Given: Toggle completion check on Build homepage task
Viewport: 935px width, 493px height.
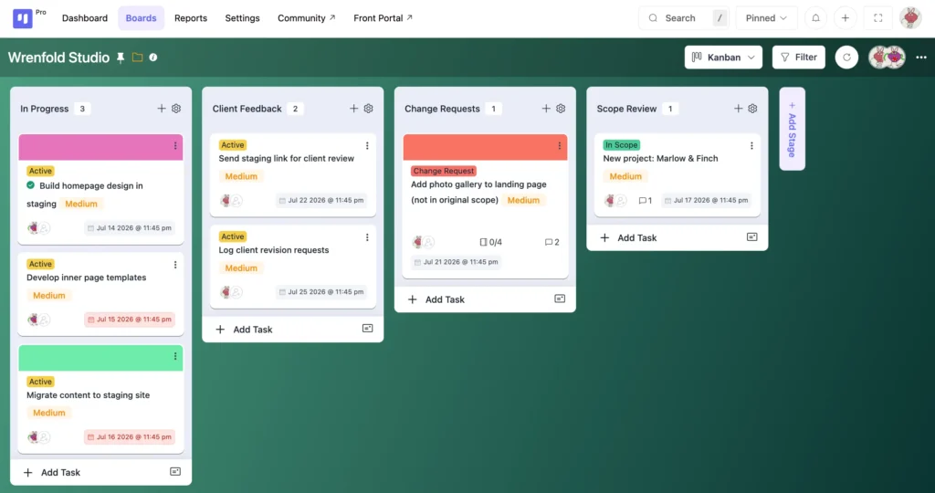Looking at the screenshot, I should [x=30, y=185].
